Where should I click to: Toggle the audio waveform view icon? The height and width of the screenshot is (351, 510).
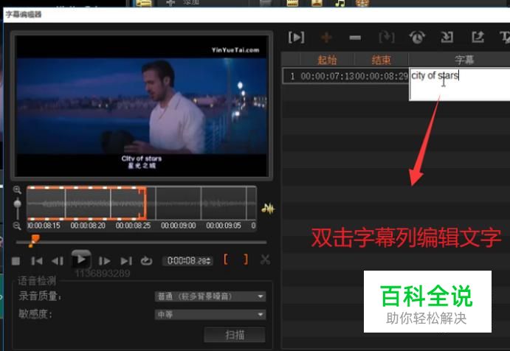coord(268,209)
